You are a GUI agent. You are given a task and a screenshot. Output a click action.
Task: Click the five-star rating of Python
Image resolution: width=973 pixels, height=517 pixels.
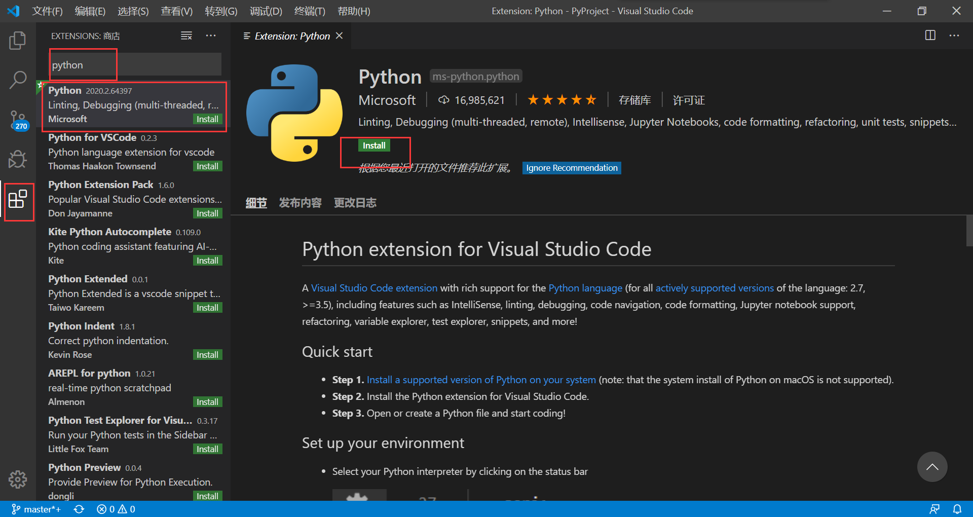pos(562,100)
